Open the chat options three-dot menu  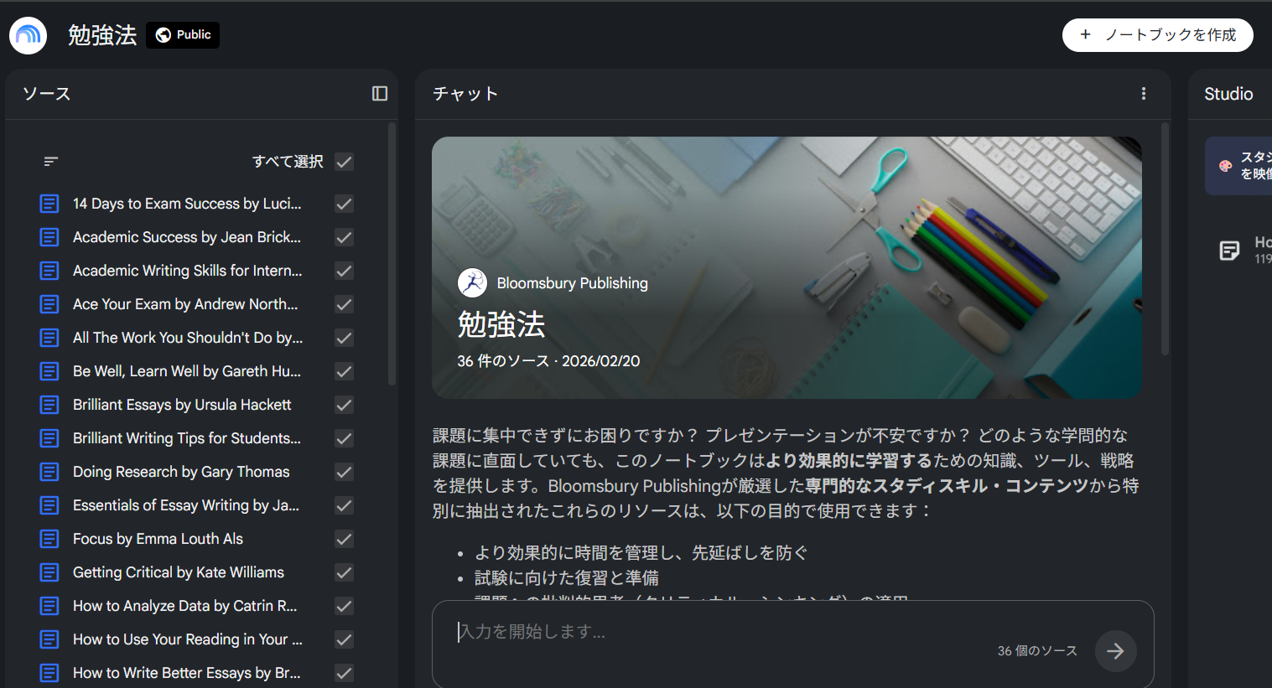[1144, 94]
